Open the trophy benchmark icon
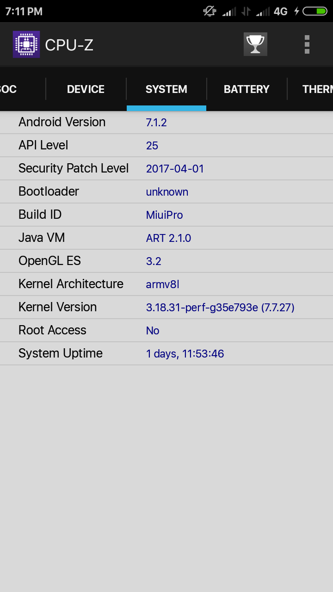This screenshot has height=592, width=333. click(x=255, y=44)
